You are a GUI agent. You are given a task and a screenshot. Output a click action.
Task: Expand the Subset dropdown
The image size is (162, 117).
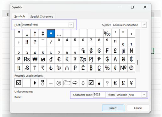click(x=144, y=25)
